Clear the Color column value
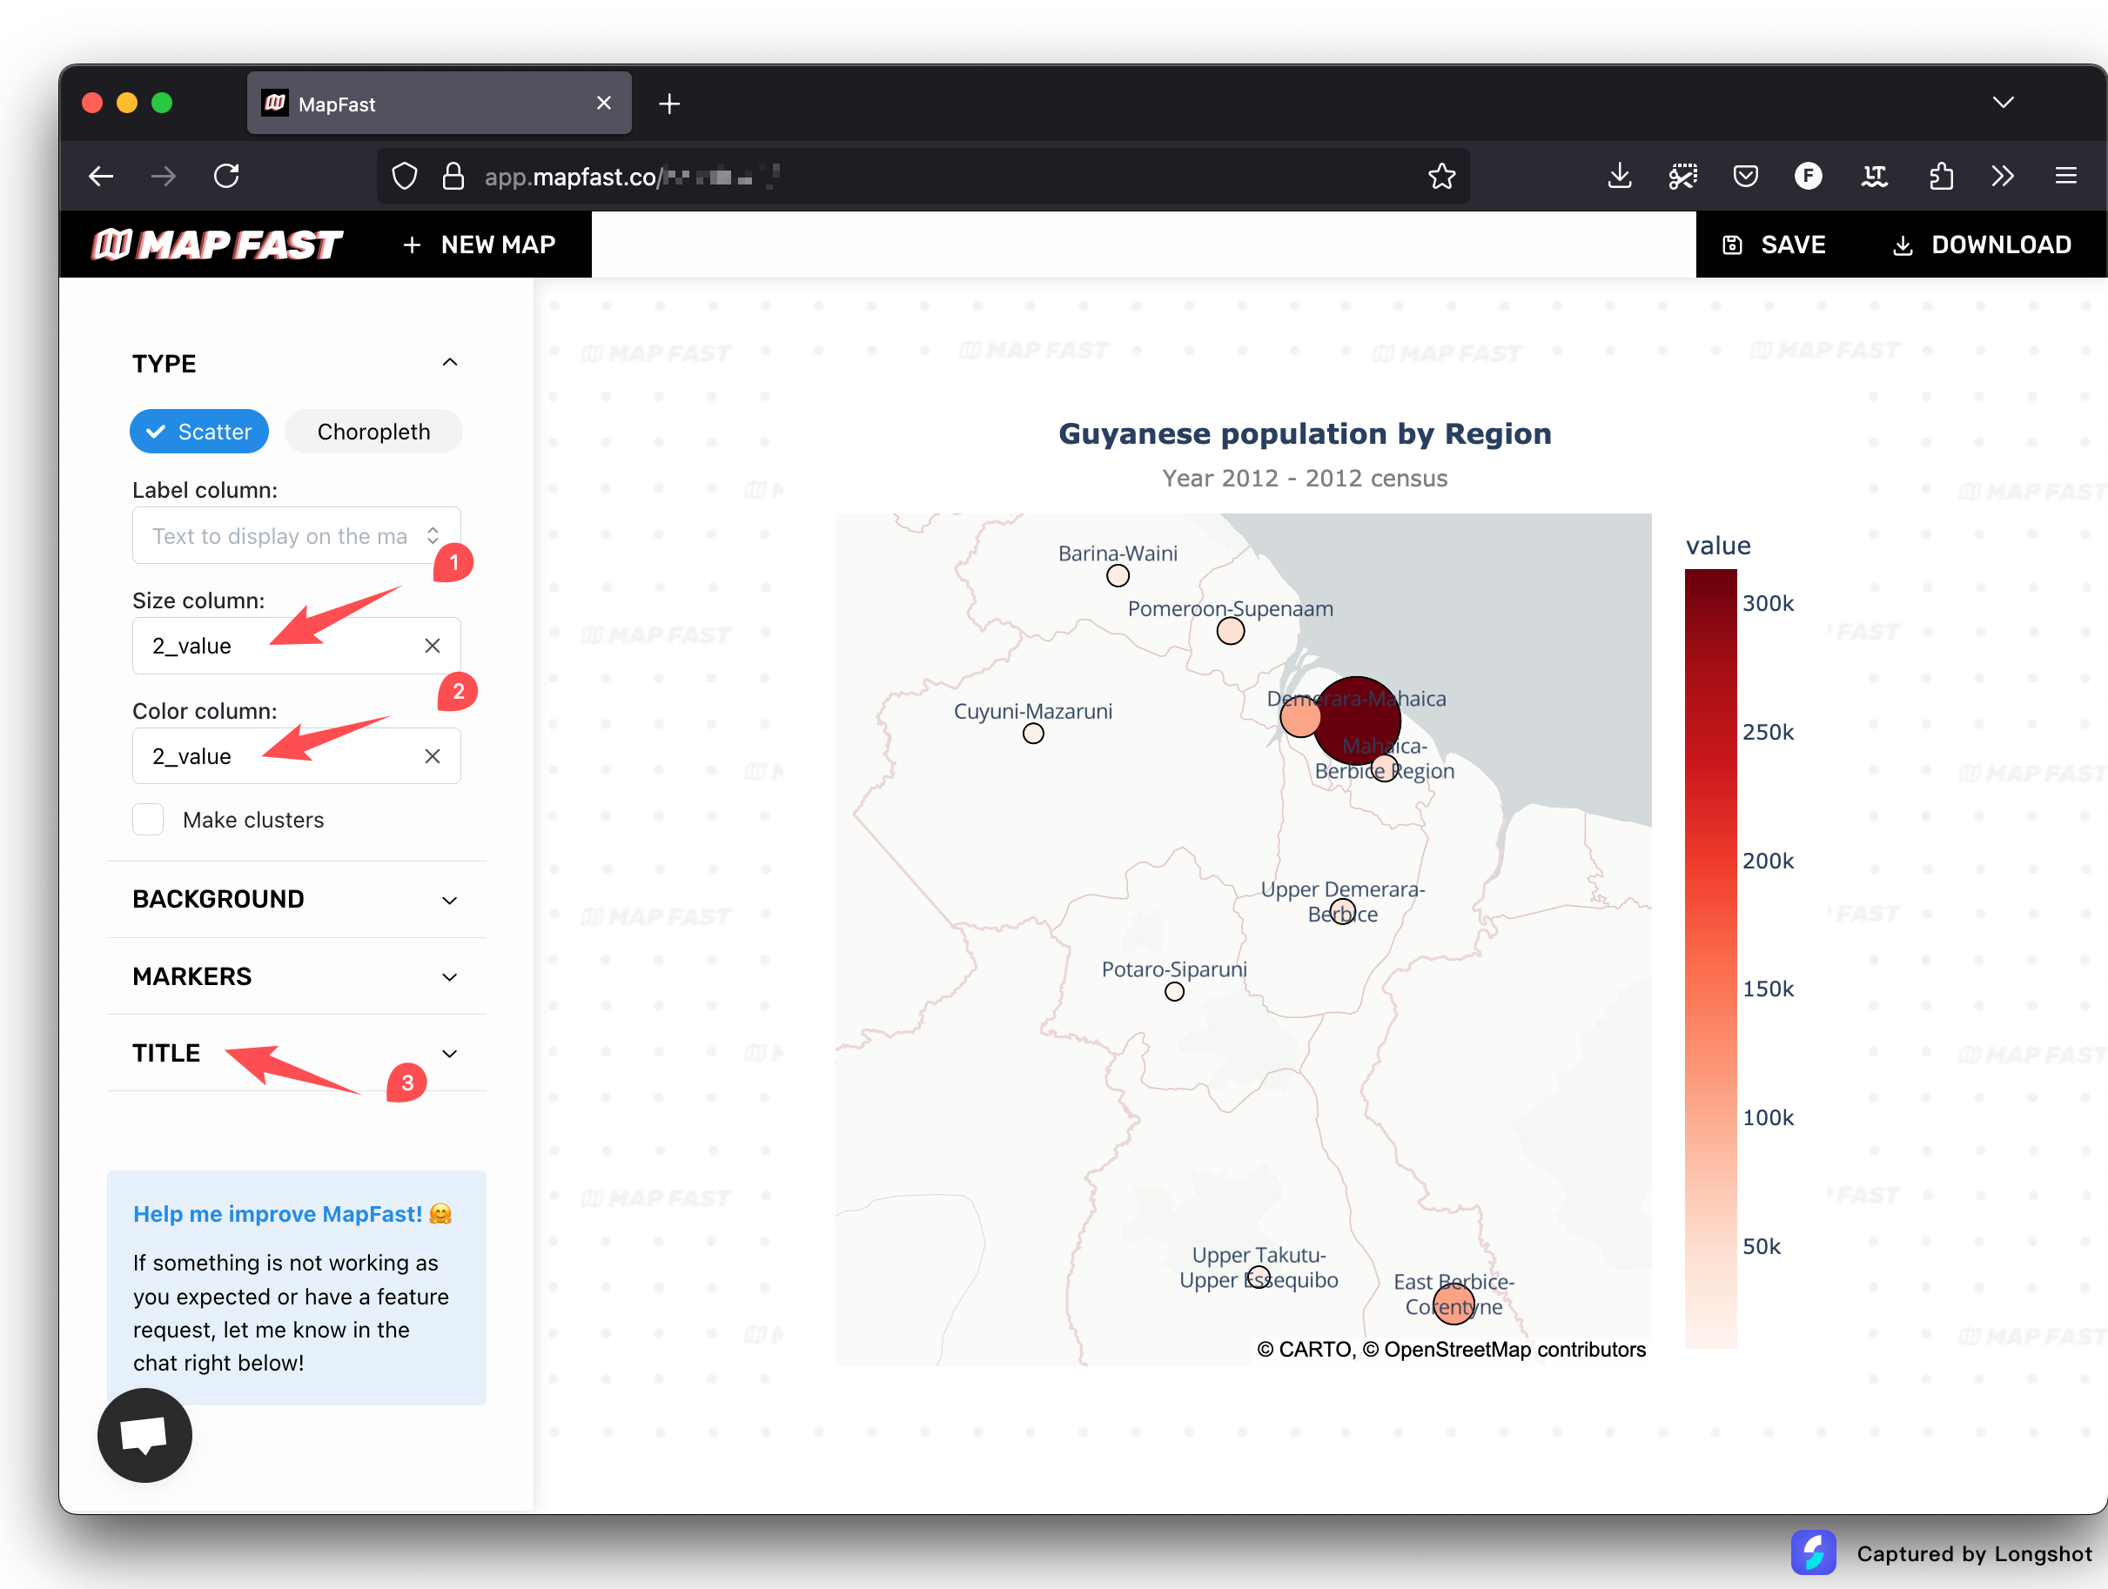This screenshot has width=2108, height=1589. (x=433, y=756)
